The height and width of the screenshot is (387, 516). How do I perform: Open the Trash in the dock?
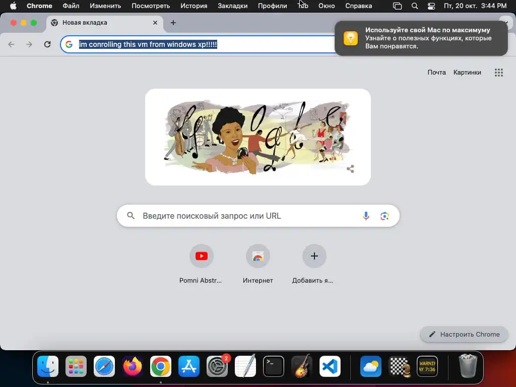(x=468, y=366)
